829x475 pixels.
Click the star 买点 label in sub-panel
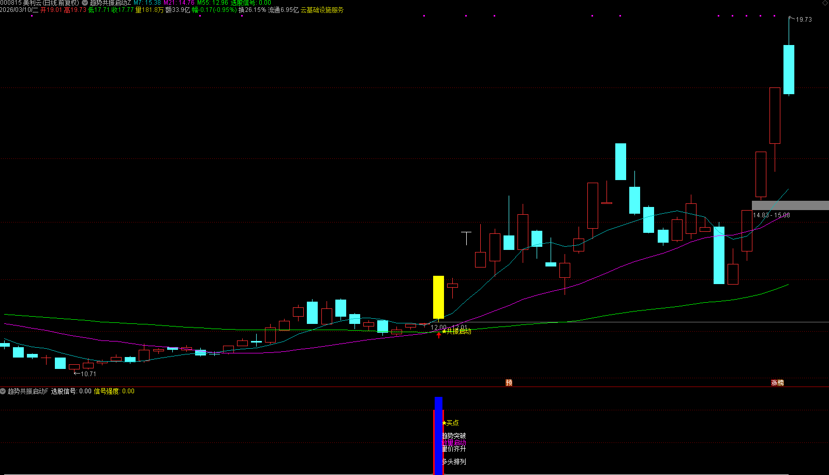[450, 423]
